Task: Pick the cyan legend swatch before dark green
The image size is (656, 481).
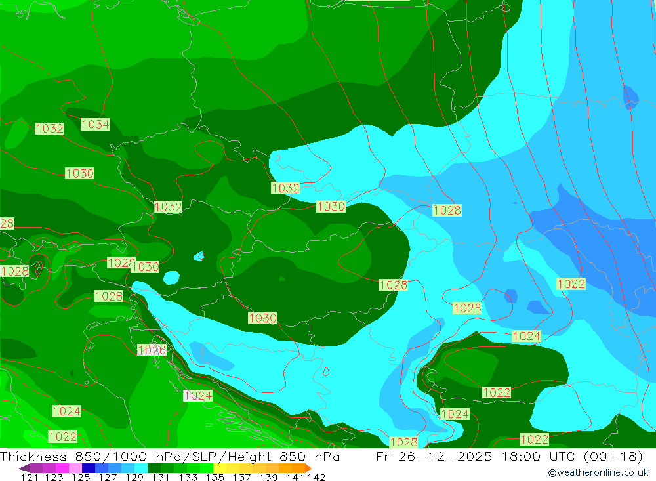Action: [141, 468]
